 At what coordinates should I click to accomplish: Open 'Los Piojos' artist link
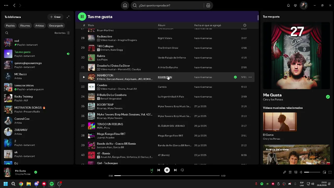click(102, 60)
